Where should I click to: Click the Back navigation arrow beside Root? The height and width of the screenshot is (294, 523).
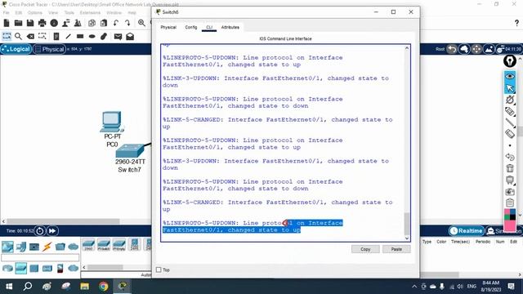point(452,49)
